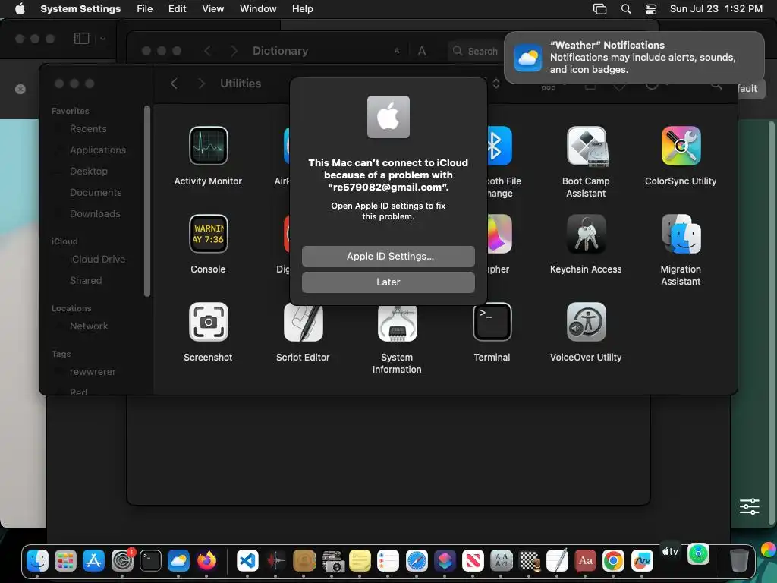Open Apple TV from the Dock

(x=671, y=552)
